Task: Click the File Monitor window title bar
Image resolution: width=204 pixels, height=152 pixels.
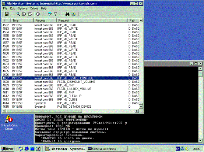Action: click(72, 4)
